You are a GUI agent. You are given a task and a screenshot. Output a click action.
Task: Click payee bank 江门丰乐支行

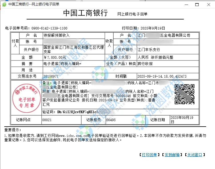coord(149,50)
